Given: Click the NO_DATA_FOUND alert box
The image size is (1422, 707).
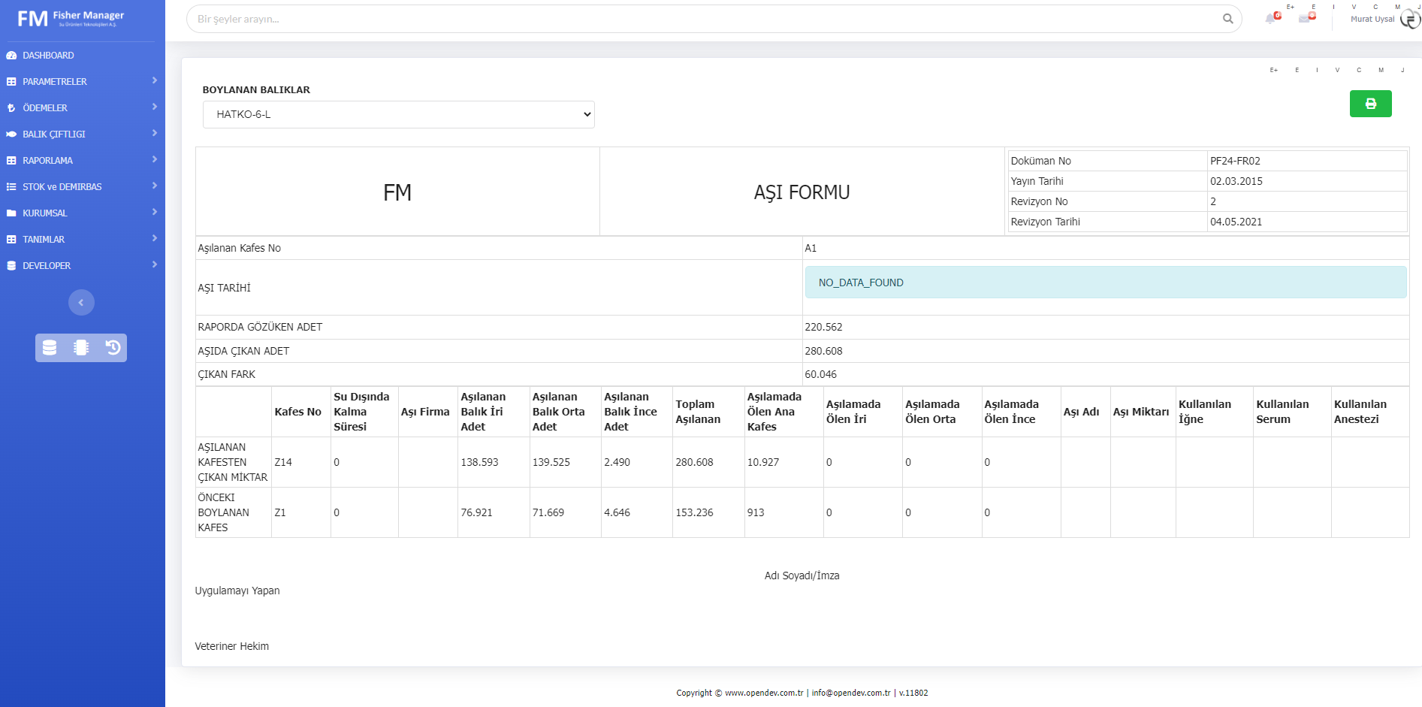Looking at the screenshot, I should [1106, 282].
